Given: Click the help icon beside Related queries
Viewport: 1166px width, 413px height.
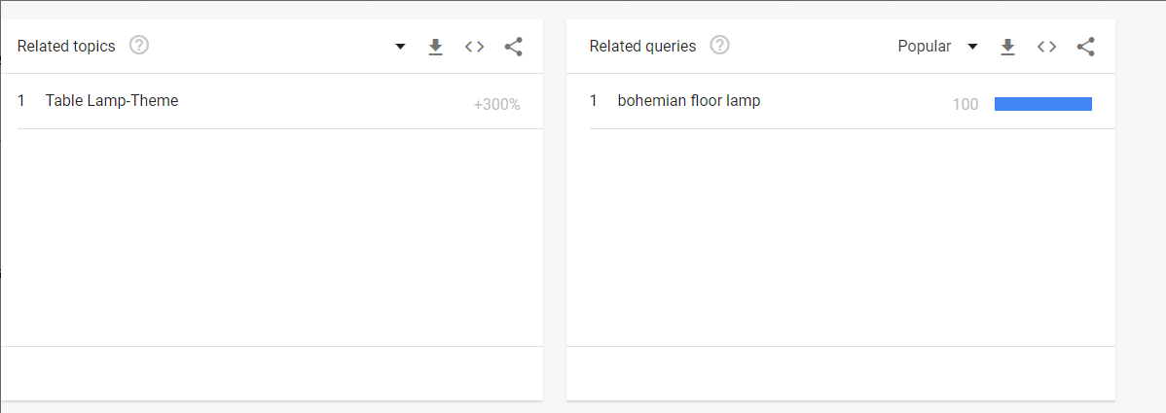Looking at the screenshot, I should pos(719,46).
